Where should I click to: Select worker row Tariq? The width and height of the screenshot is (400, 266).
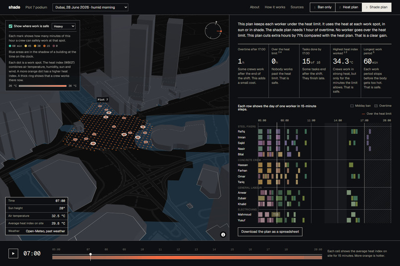point(314,182)
